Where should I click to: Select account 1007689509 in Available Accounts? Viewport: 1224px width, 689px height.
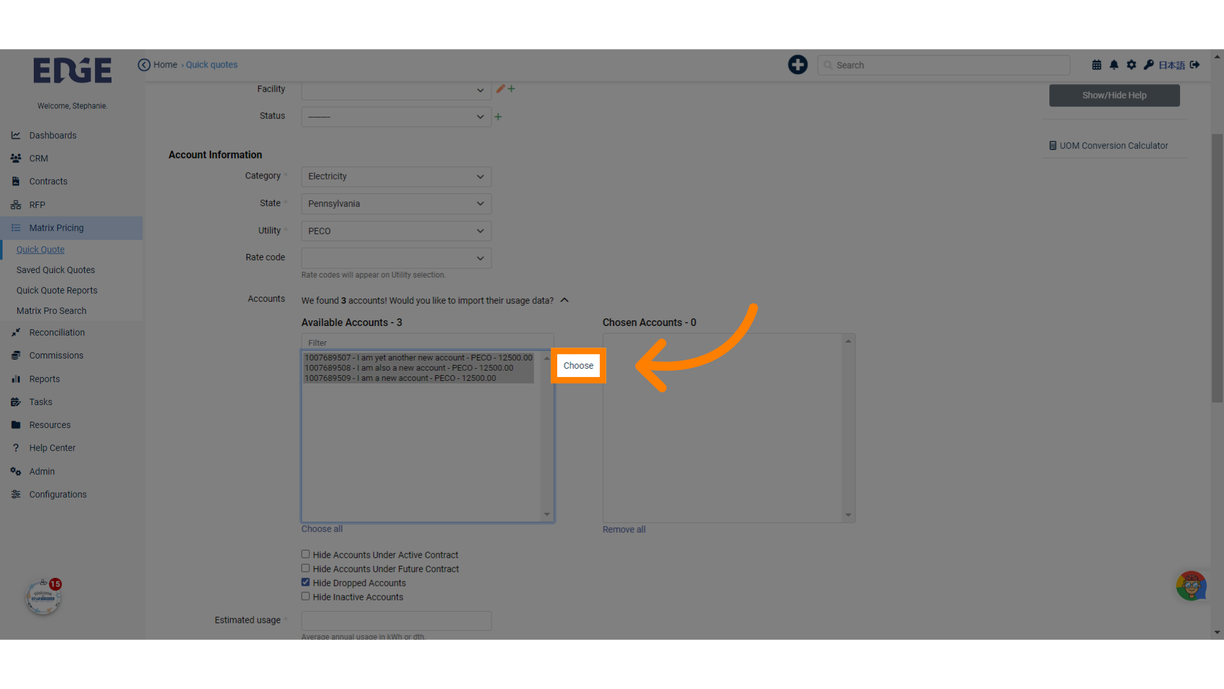(x=418, y=378)
